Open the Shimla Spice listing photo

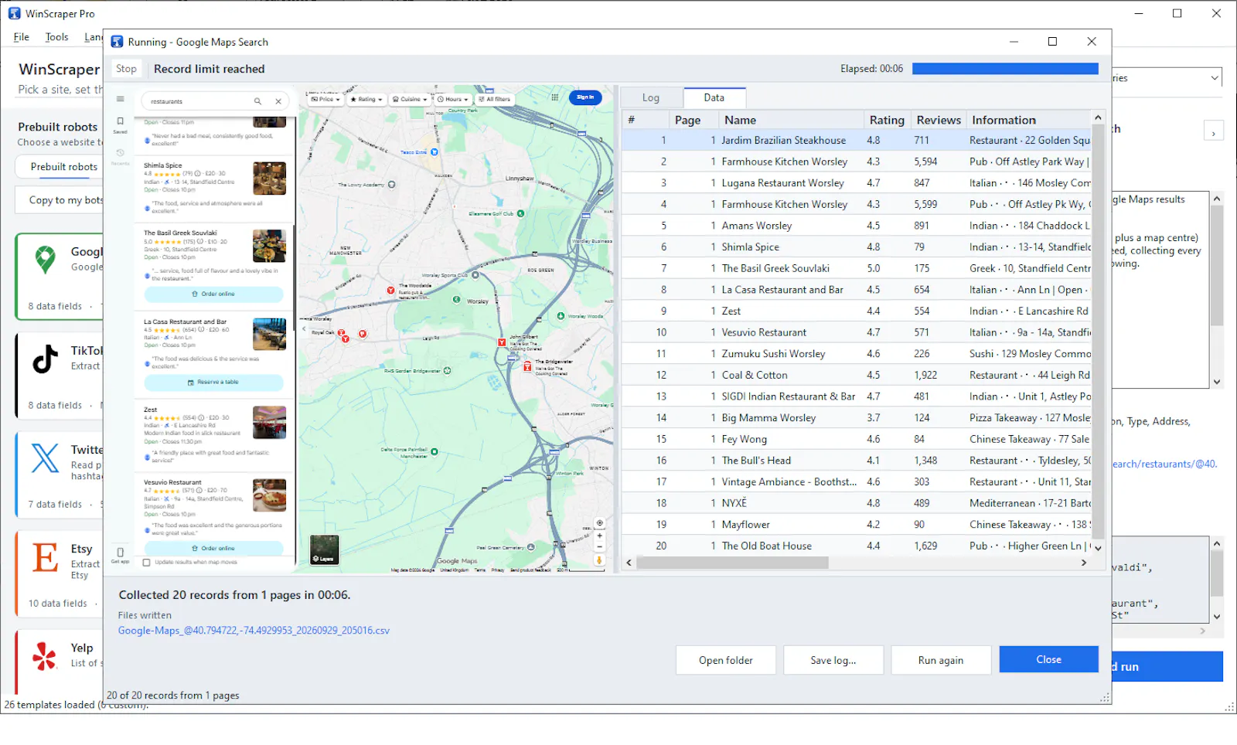click(269, 179)
